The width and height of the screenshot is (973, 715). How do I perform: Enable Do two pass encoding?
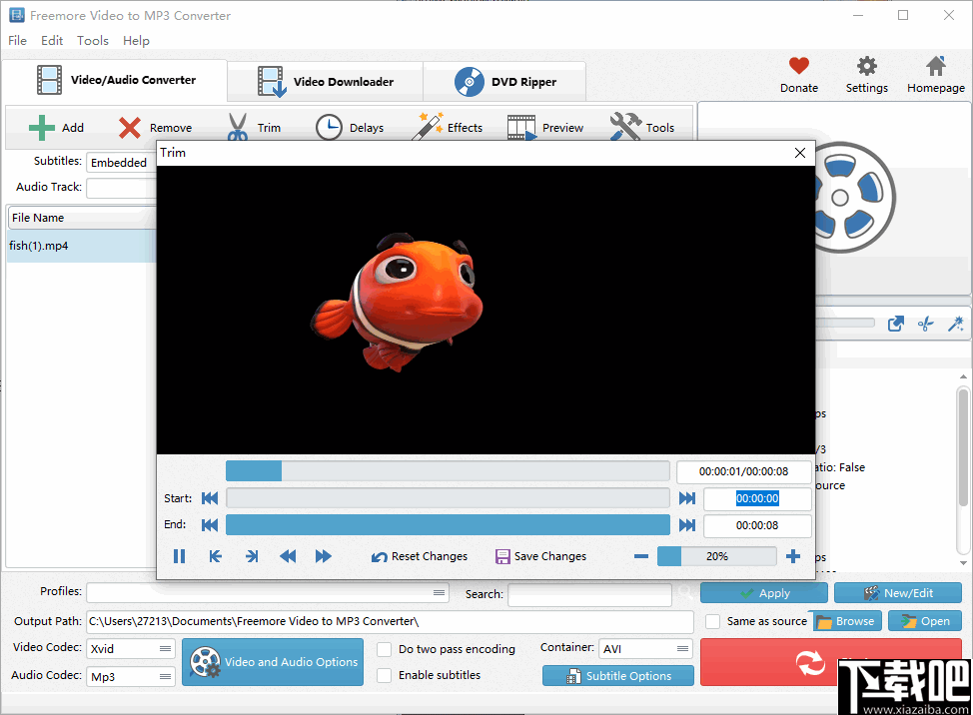pos(385,649)
